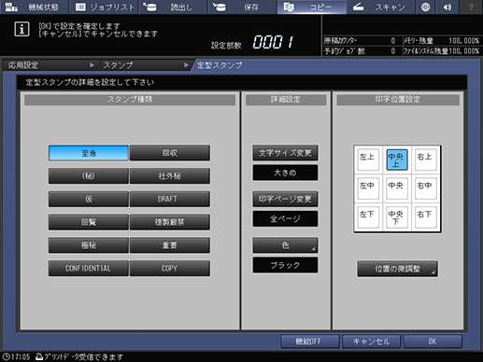Select the コピー copy tab

(x=311, y=7)
